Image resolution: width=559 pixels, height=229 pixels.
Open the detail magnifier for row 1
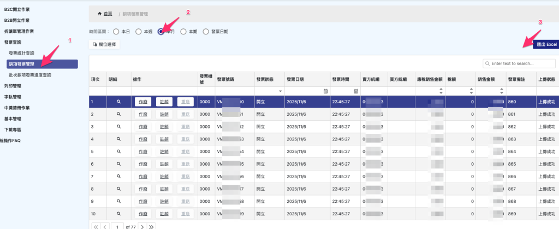(117, 102)
